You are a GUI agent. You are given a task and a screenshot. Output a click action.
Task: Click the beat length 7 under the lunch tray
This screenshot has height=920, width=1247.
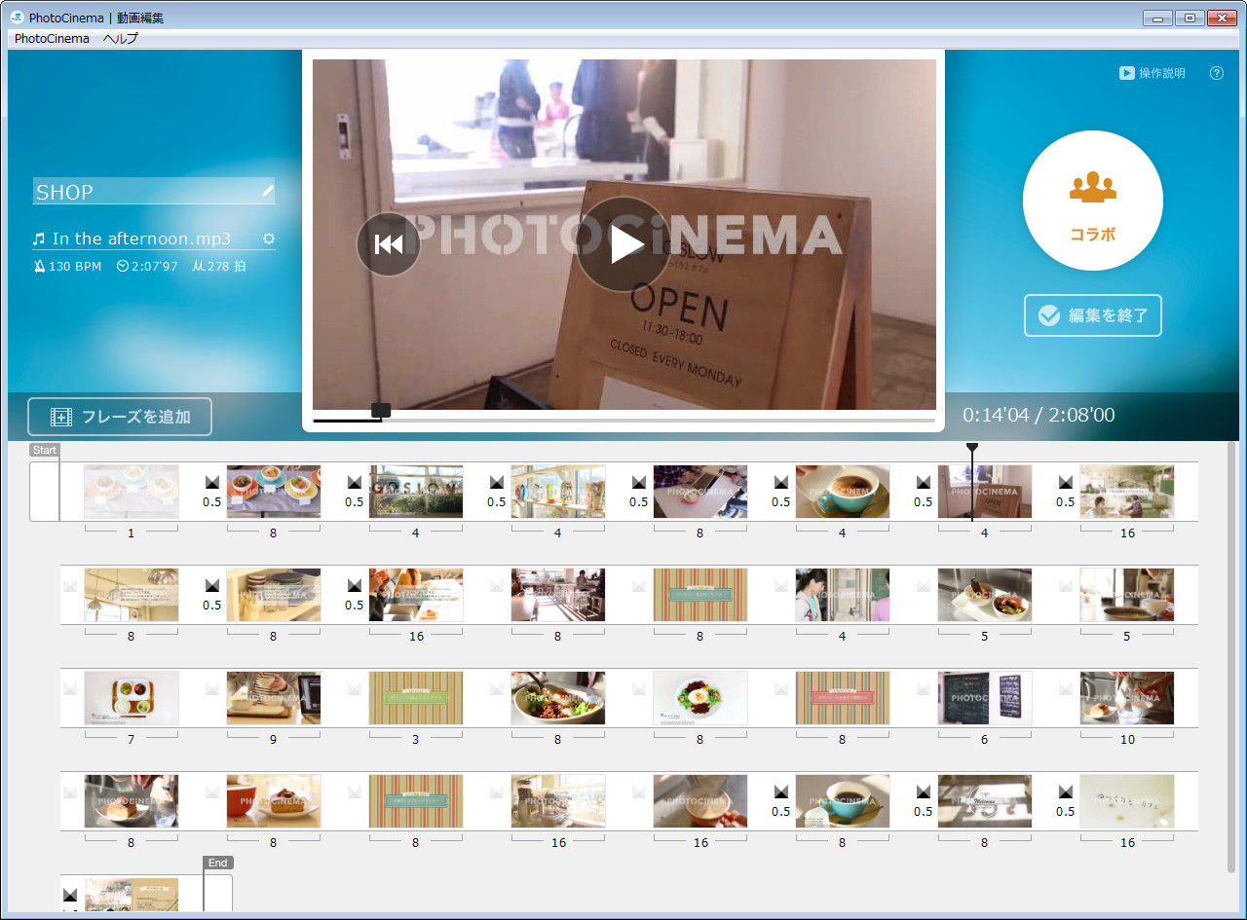coord(131,740)
